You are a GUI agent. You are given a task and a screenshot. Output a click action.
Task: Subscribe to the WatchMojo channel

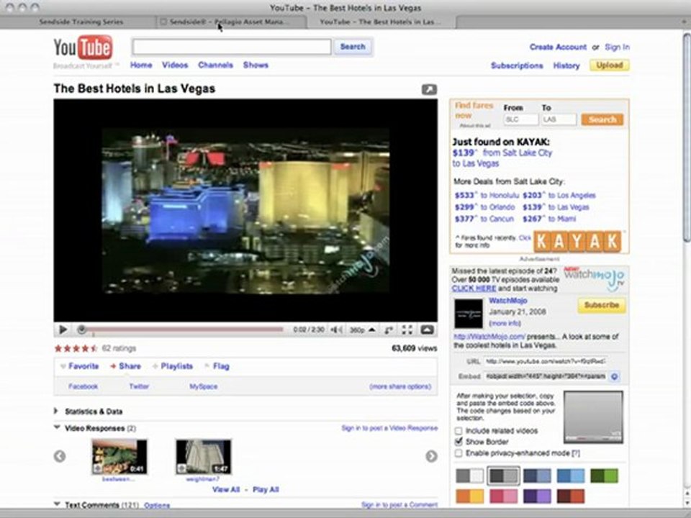pyautogui.click(x=602, y=305)
